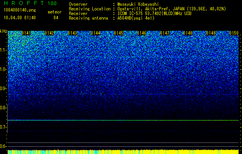Click the Receiving antenna label

pos(88,18)
